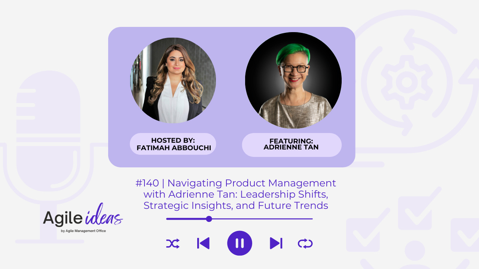The image size is (479, 269).
Task: Click the shuffle icon
Action: pyautogui.click(x=173, y=244)
